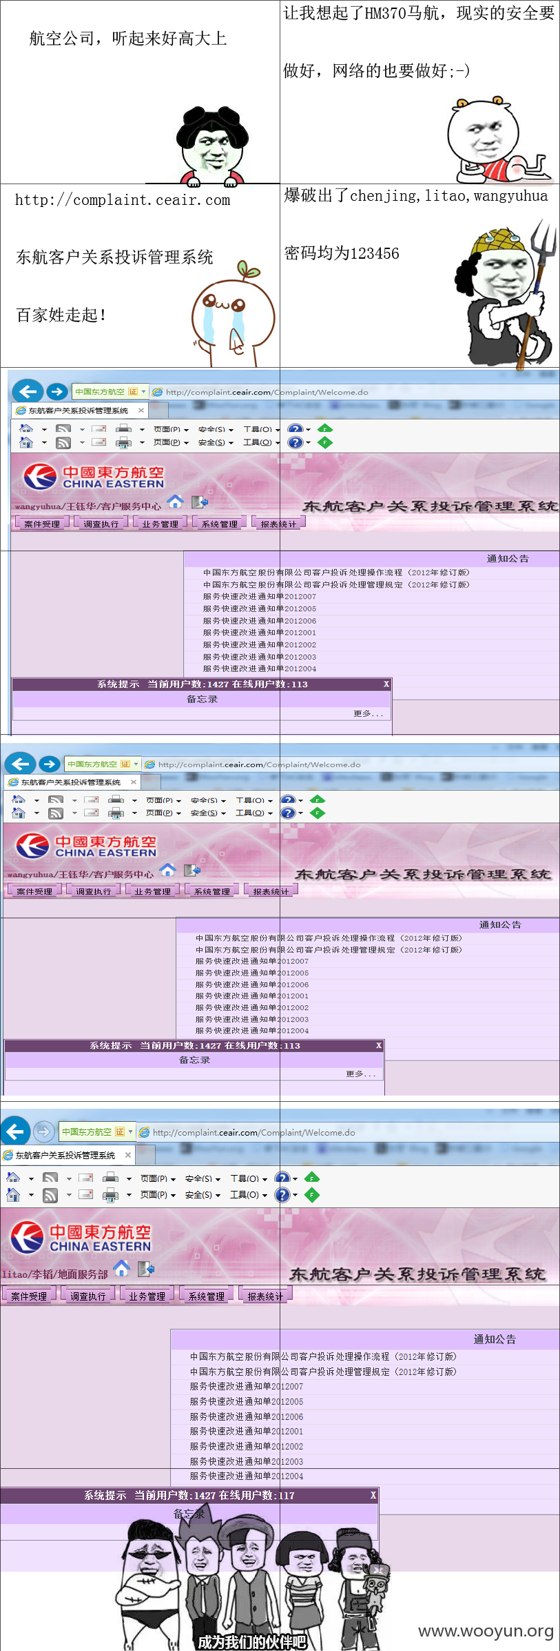560x1651 pixels.
Task: Click greyed forward arrow in litao capture
Action: pos(44,1131)
